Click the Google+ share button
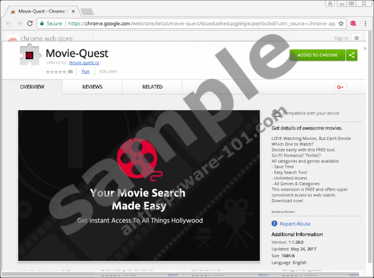Viewport: 374px width, 278px height. [x=340, y=87]
